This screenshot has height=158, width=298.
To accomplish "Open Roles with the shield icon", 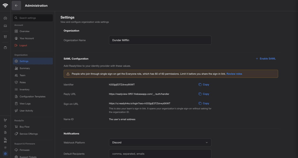I will coord(33,82).
